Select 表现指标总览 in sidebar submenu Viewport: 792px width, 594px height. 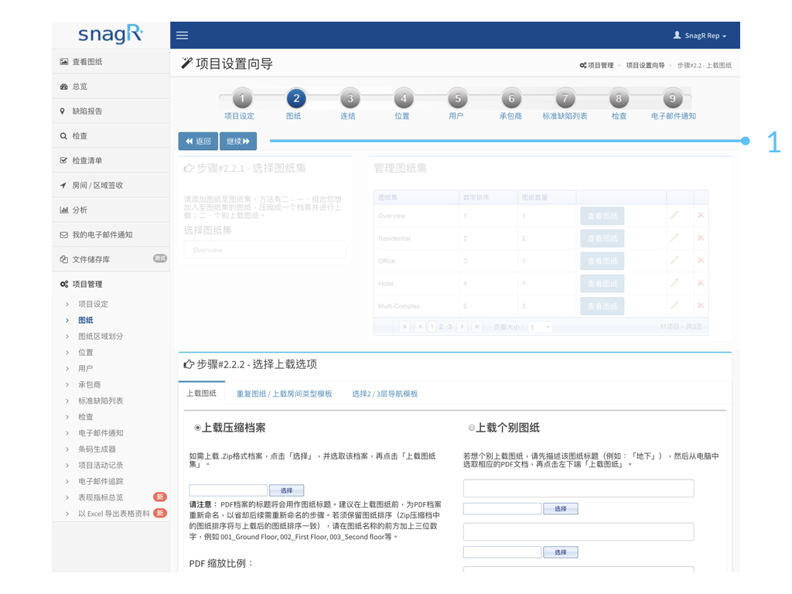pyautogui.click(x=101, y=497)
